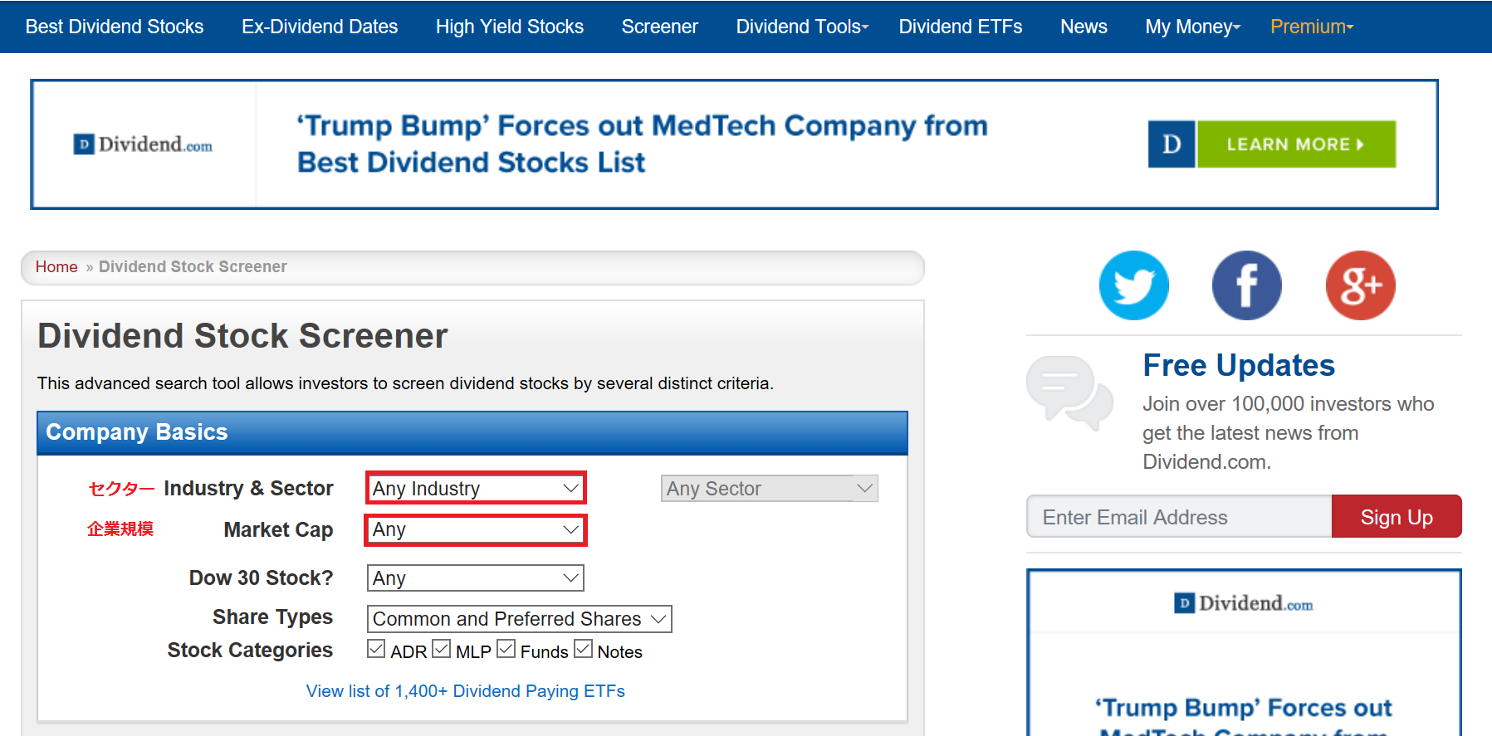1492x736 pixels.
Task: Click the screener description sentence
Action: click(405, 383)
